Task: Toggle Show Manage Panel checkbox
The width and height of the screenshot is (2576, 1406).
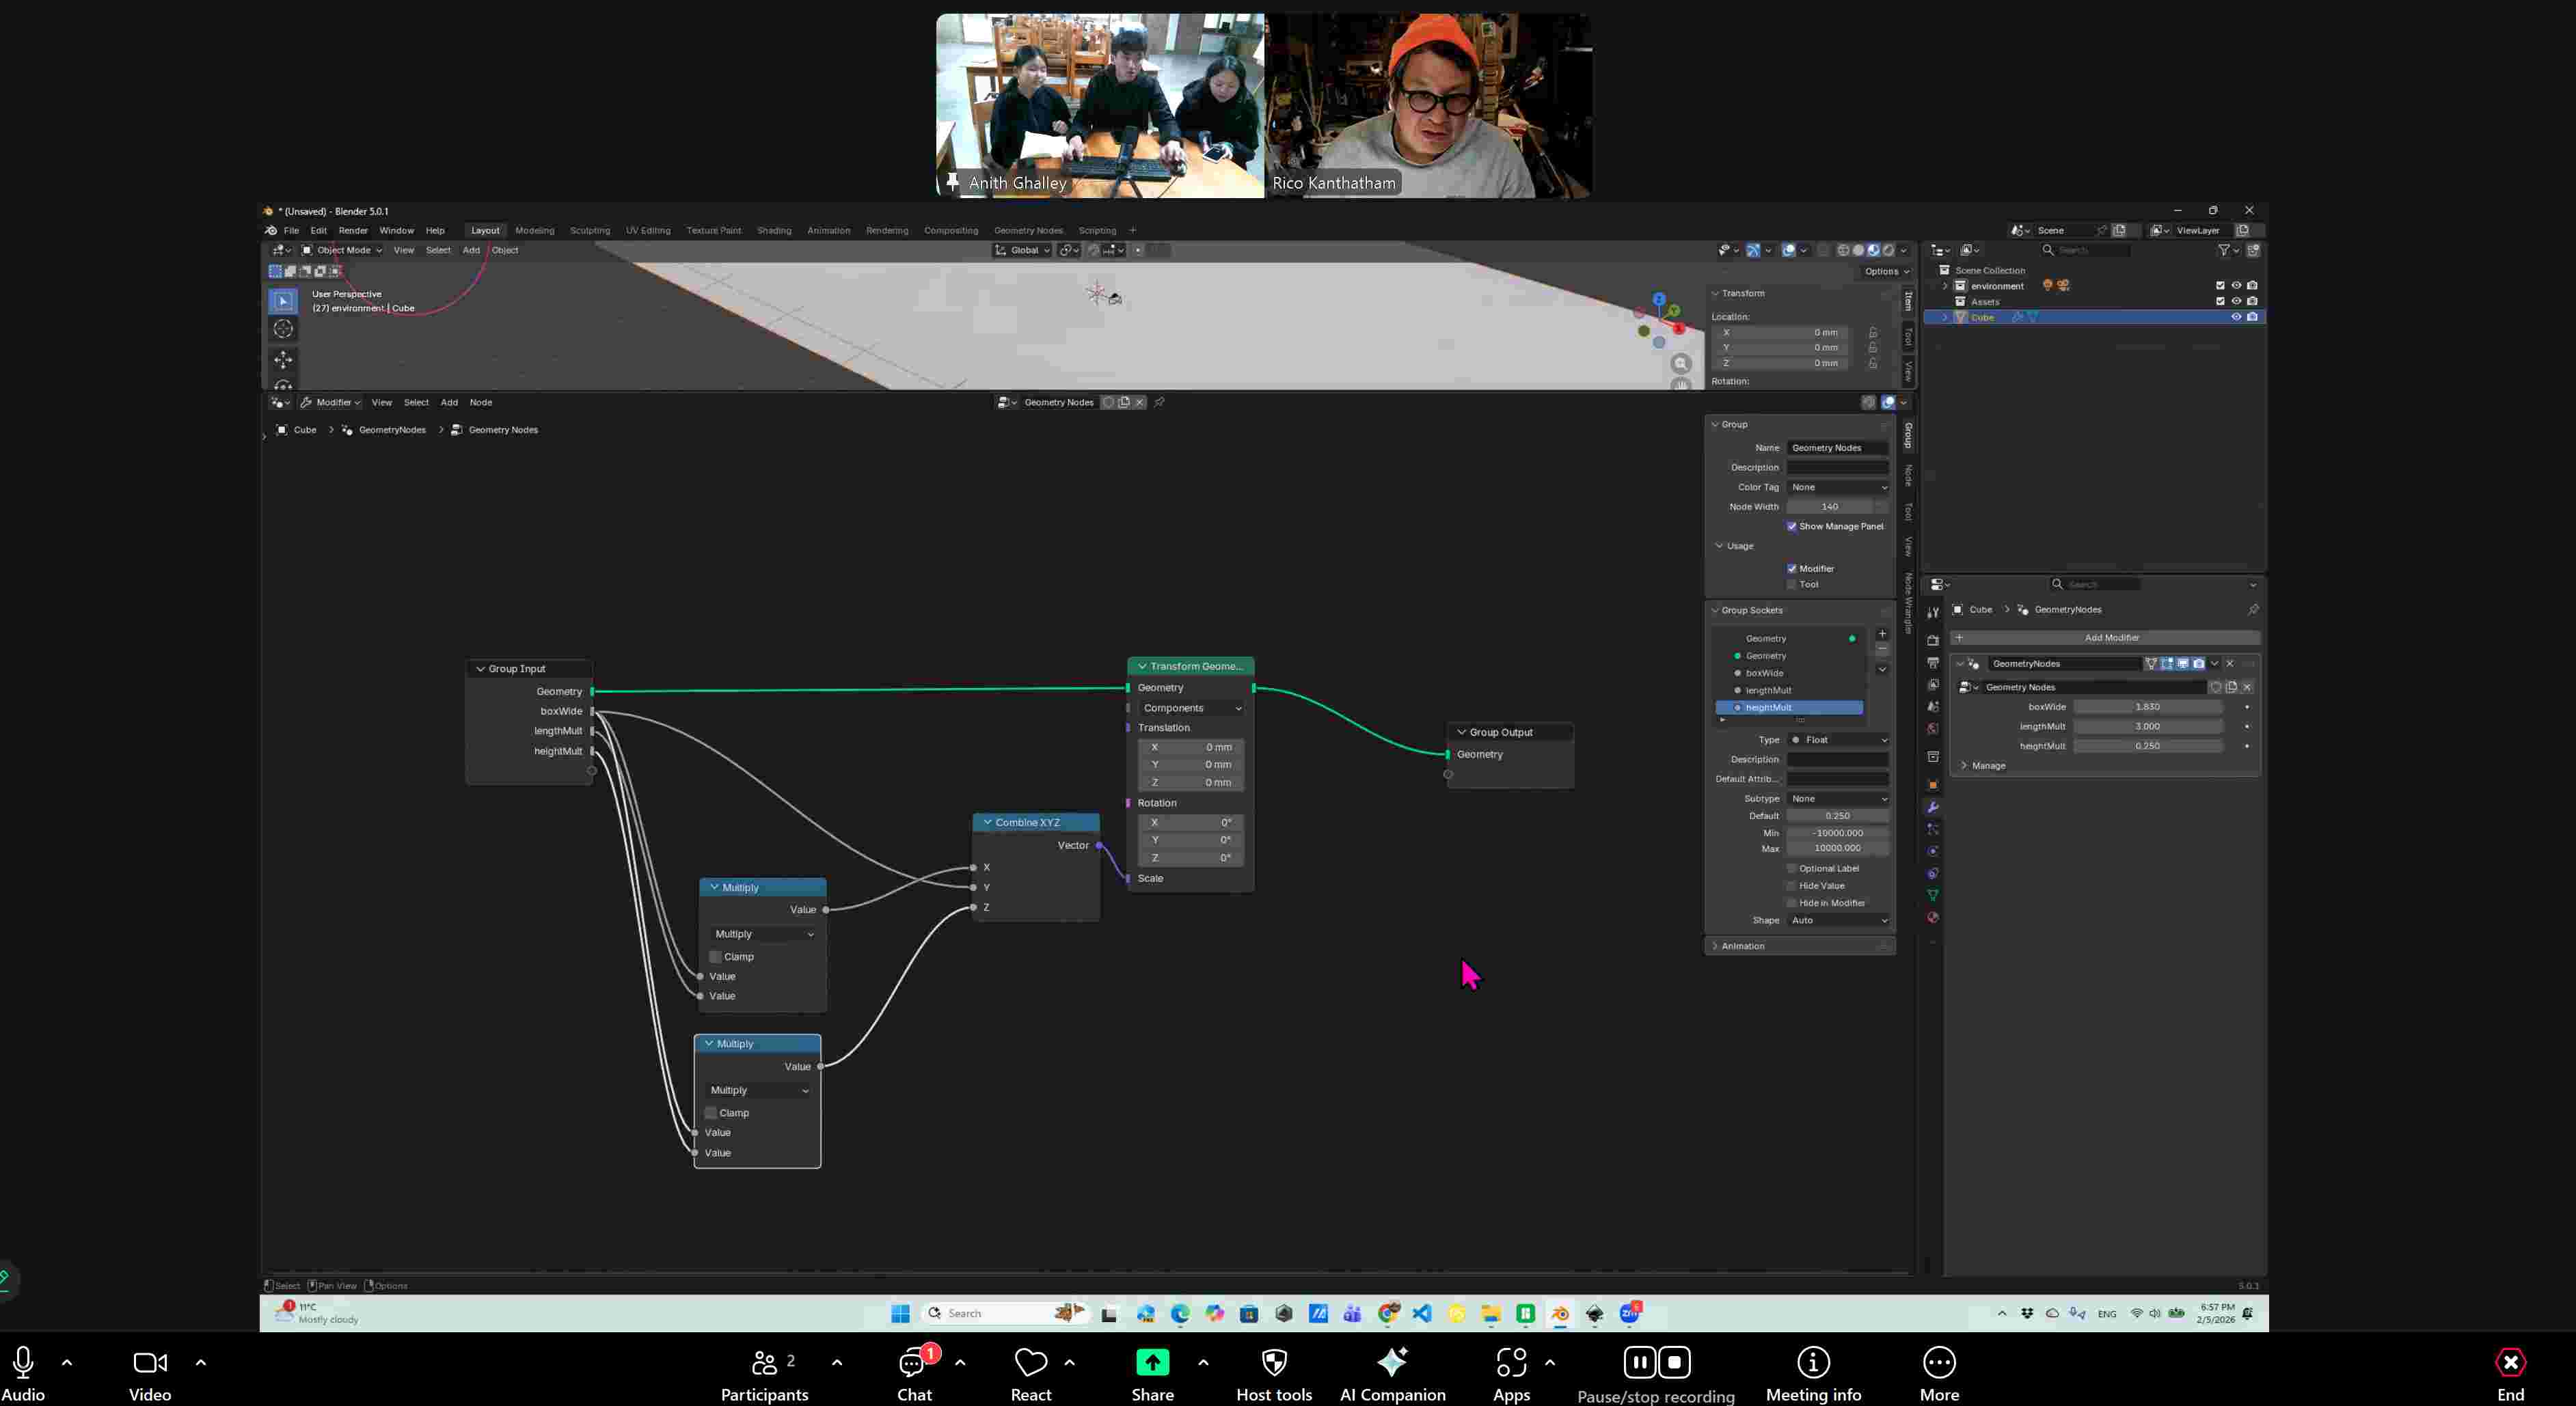Action: (1791, 527)
